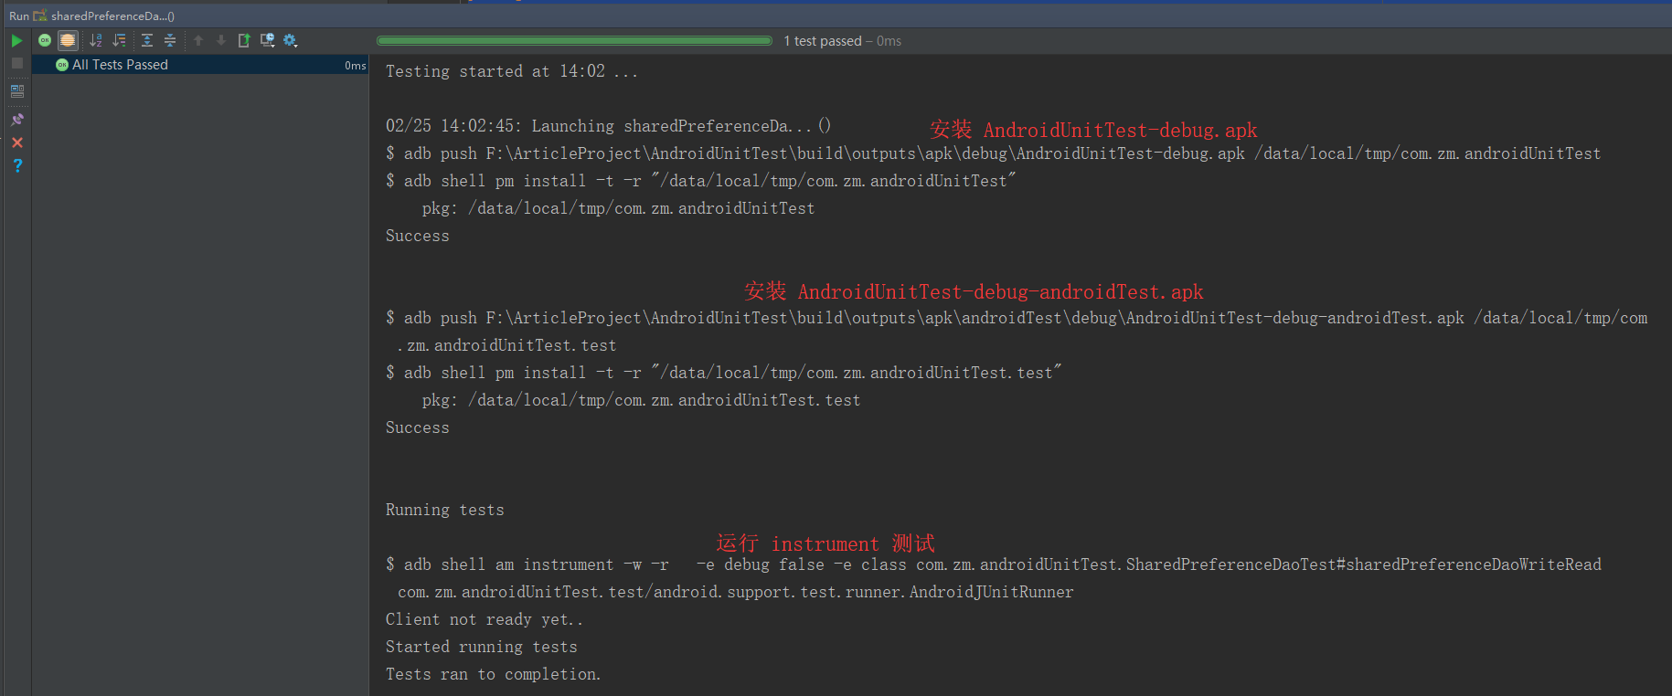Click the '1 test passed – 0ms' status text
Viewport: 1672px width, 696px height.
pyautogui.click(x=842, y=41)
